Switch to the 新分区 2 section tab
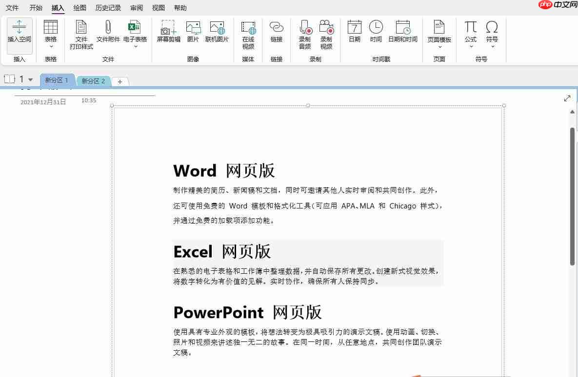578x377 pixels. (93, 81)
